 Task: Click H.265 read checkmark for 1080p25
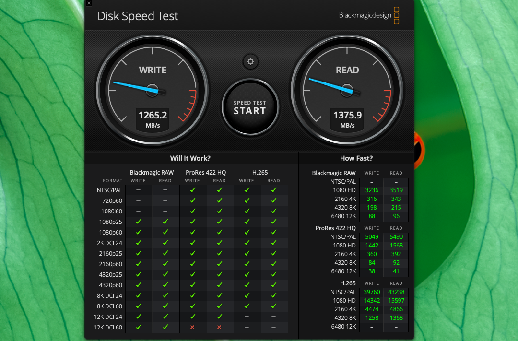point(274,222)
